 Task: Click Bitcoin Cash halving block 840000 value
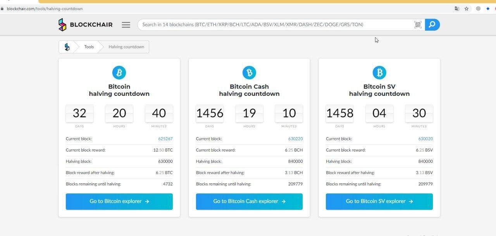[295, 161]
